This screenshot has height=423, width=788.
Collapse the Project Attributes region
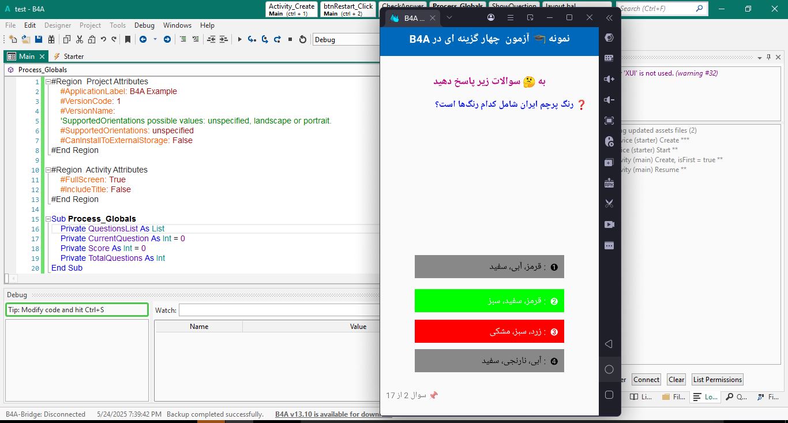[48, 81]
